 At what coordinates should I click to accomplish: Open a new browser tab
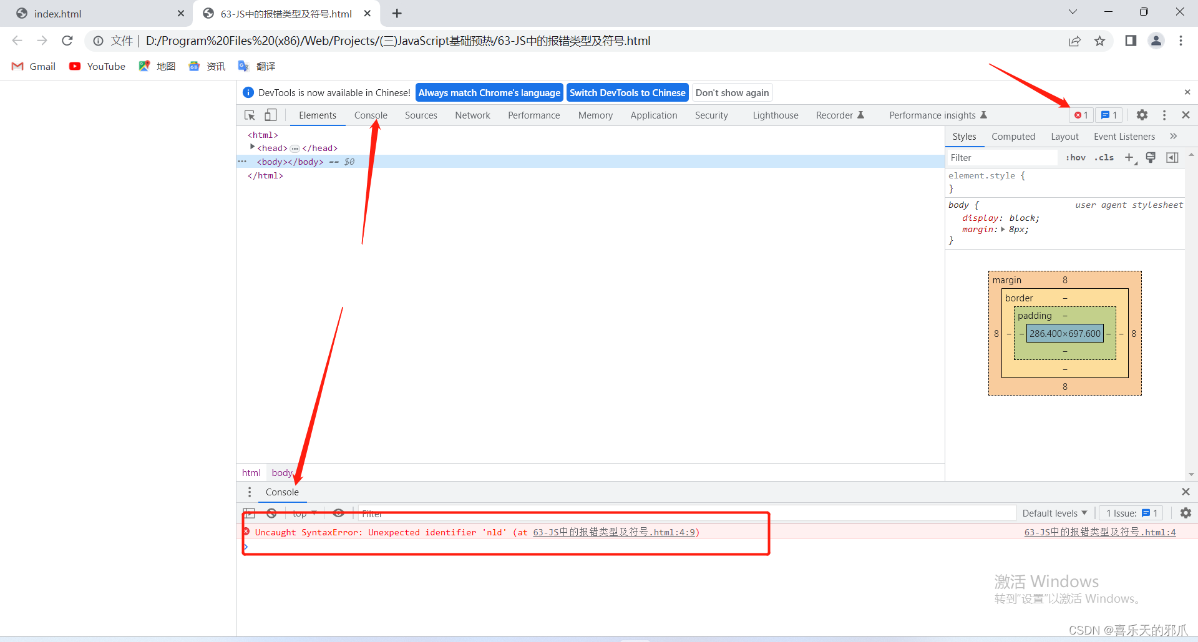[x=397, y=13]
